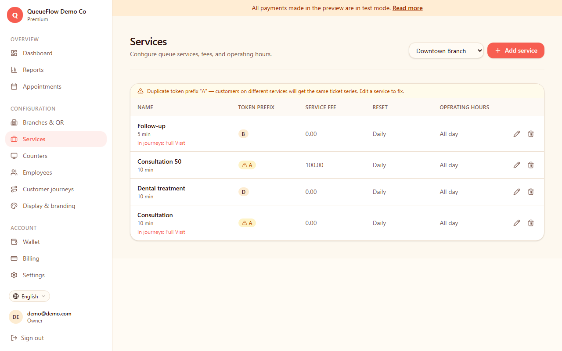Click the Display & branding palette icon
Screen dimensions: 562x351
coord(14,206)
